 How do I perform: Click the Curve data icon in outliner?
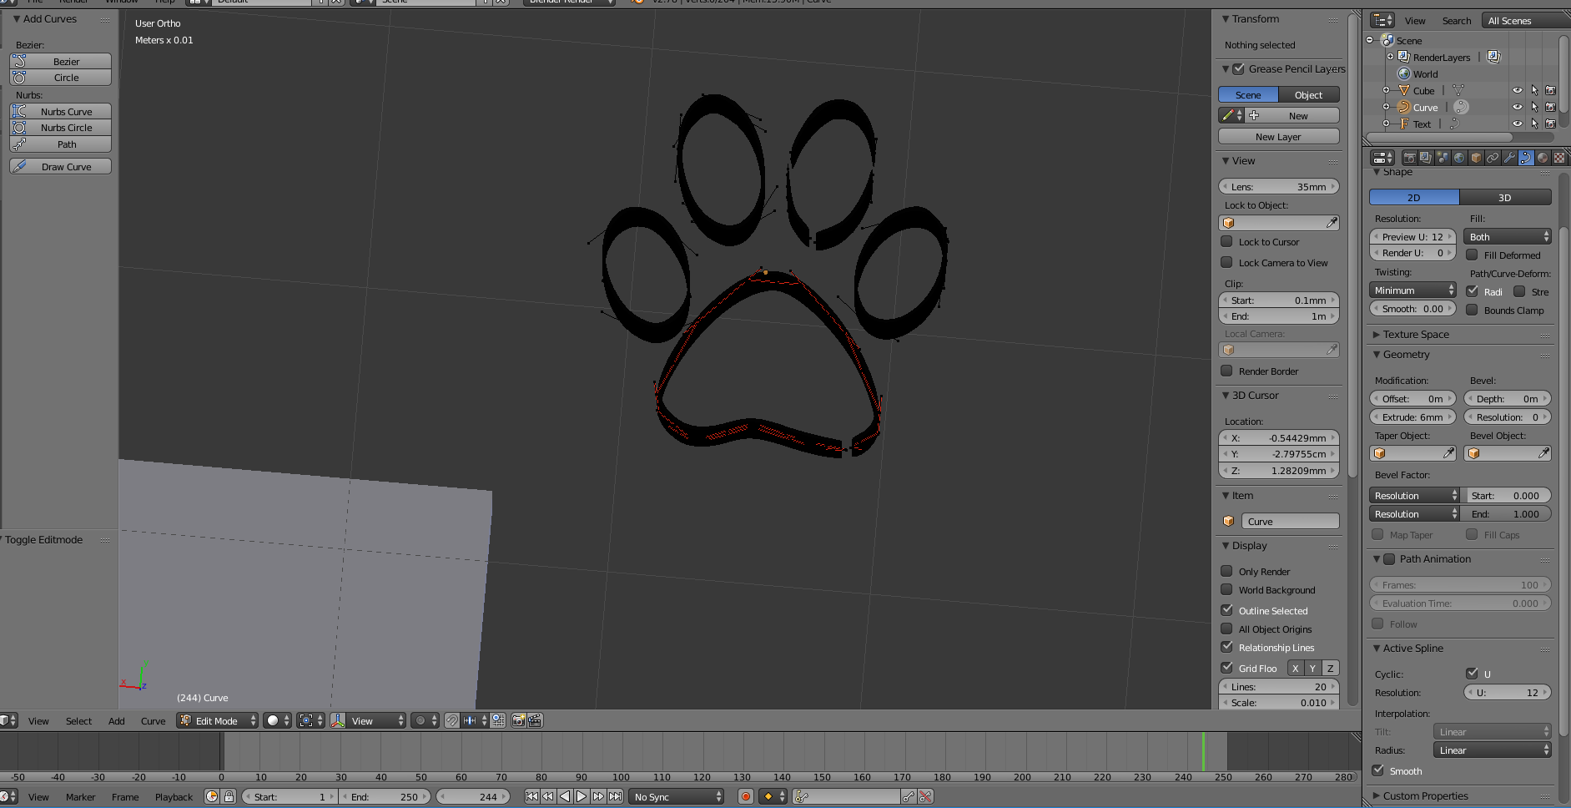[x=1461, y=107]
